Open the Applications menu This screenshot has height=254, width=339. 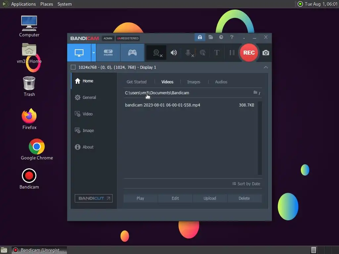(x=24, y=4)
